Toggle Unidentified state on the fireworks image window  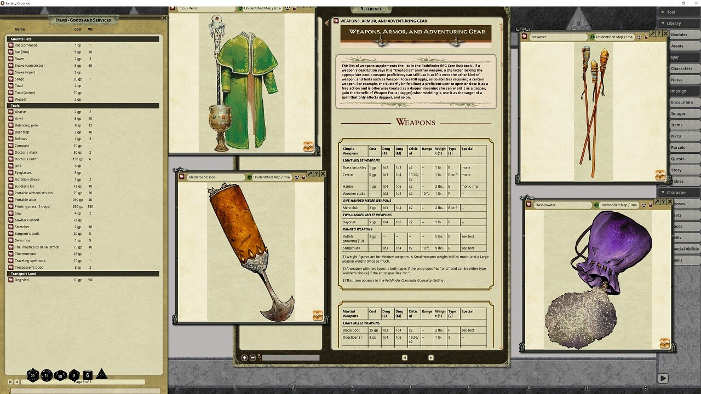(591, 37)
